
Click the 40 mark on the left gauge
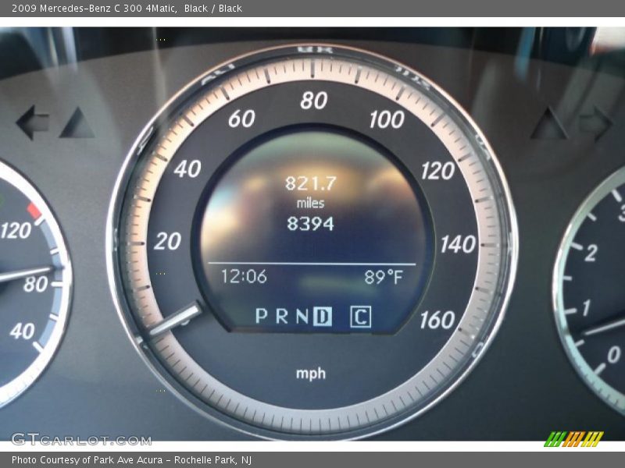tap(23, 331)
